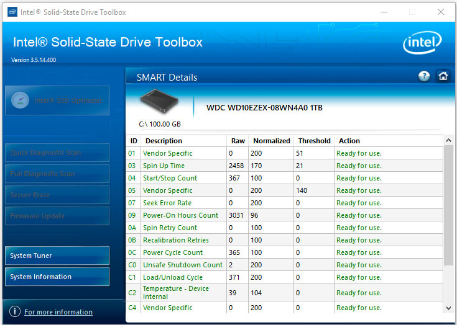Click normalized value 96
Image resolution: width=457 pixels, height=325 pixels.
254,215
